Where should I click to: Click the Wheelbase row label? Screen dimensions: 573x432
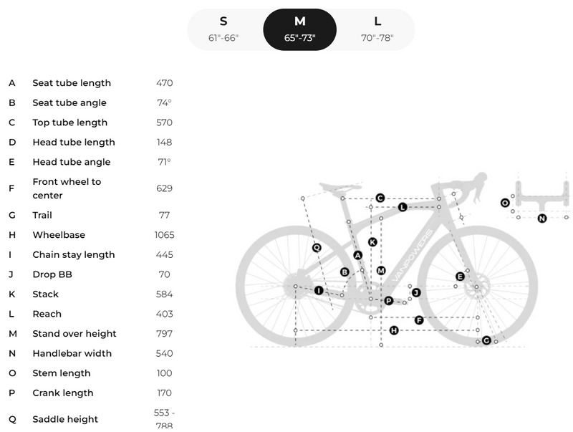[59, 235]
